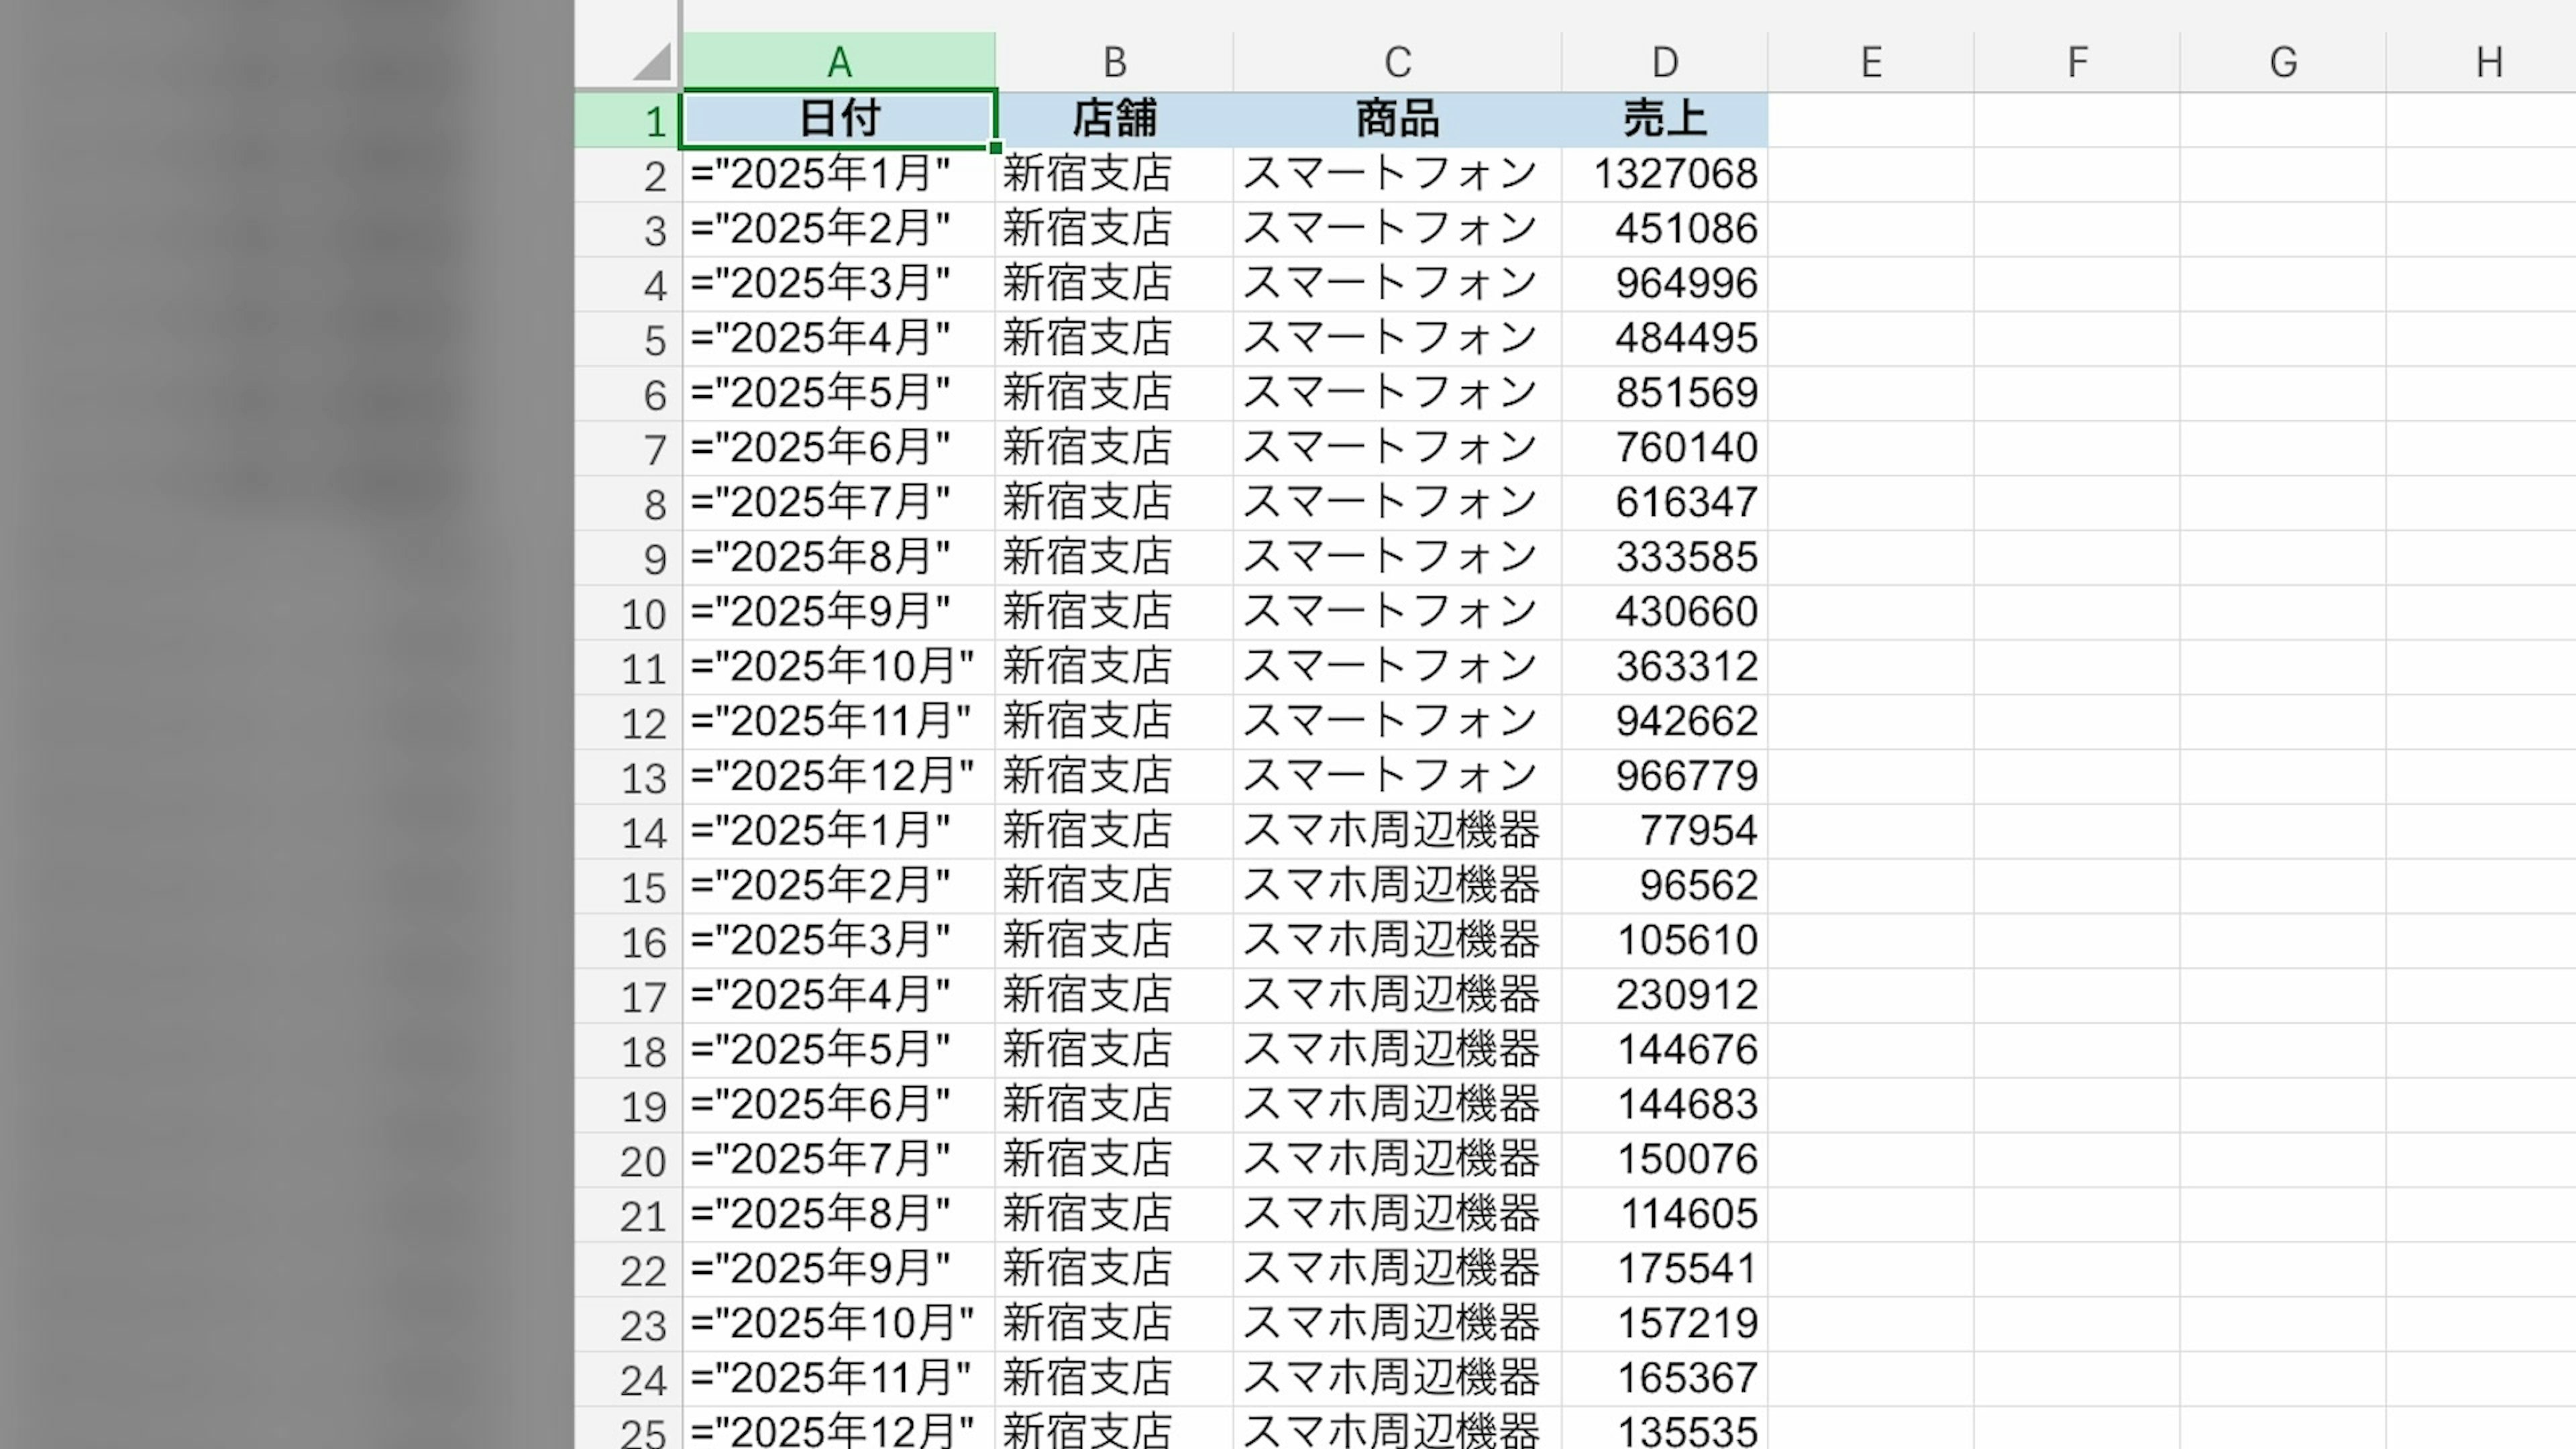Click cell containing 966779

(1685, 776)
